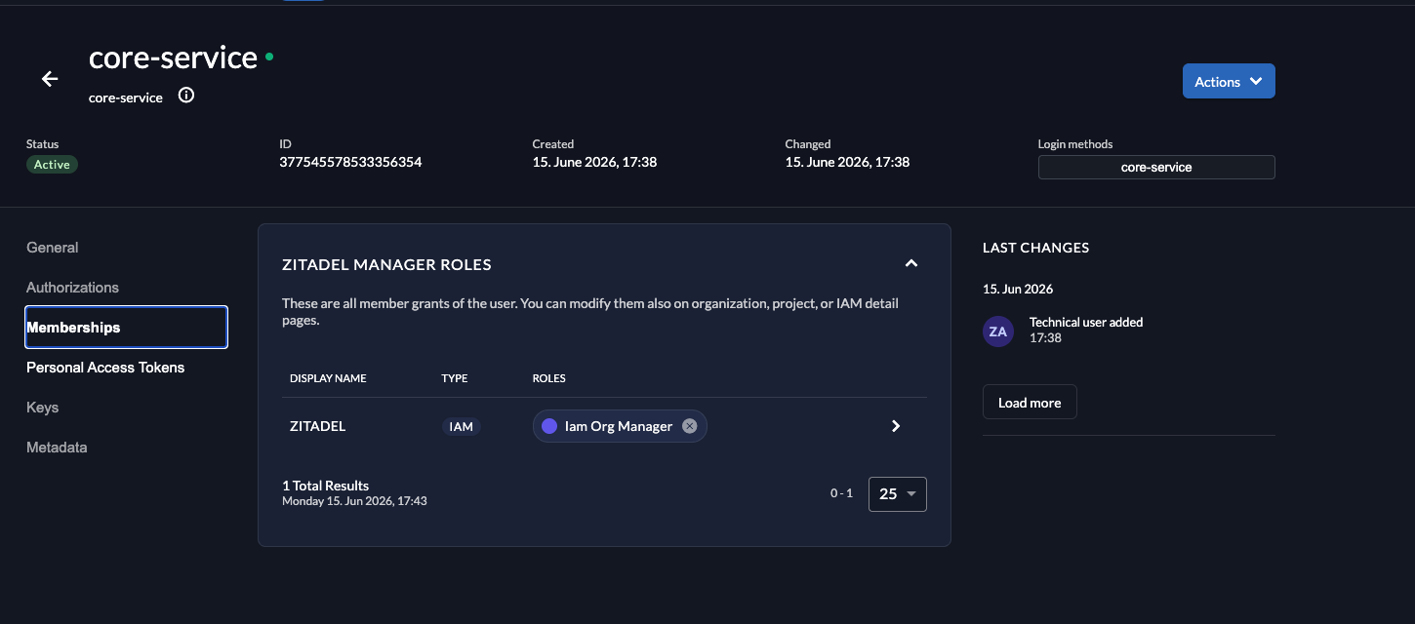The image size is (1415, 624).
Task: Open the Authorizations section
Action: pos(72,288)
